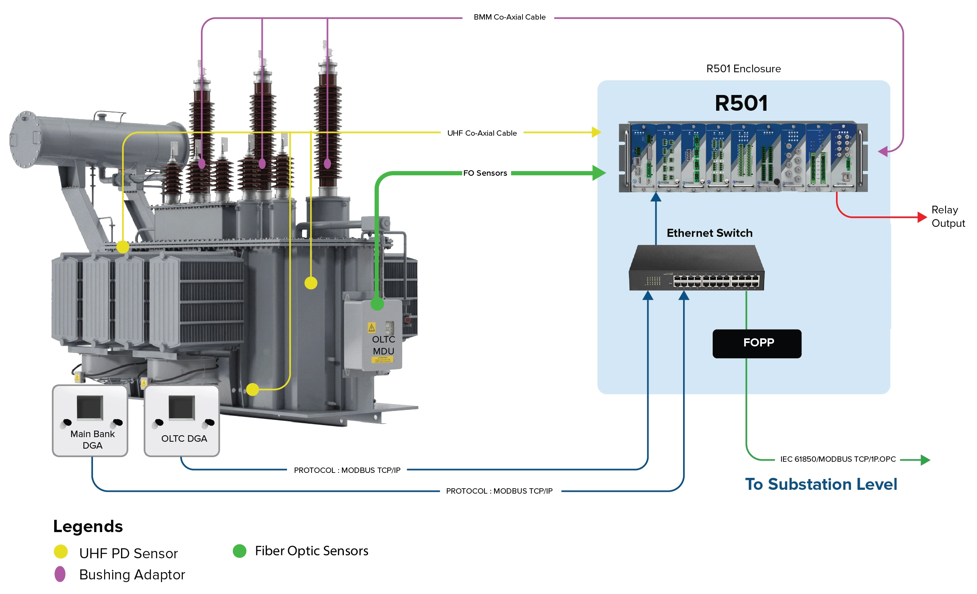Click the "R501 Enclosure" title
This screenshot has height=594, width=977.
[743, 69]
